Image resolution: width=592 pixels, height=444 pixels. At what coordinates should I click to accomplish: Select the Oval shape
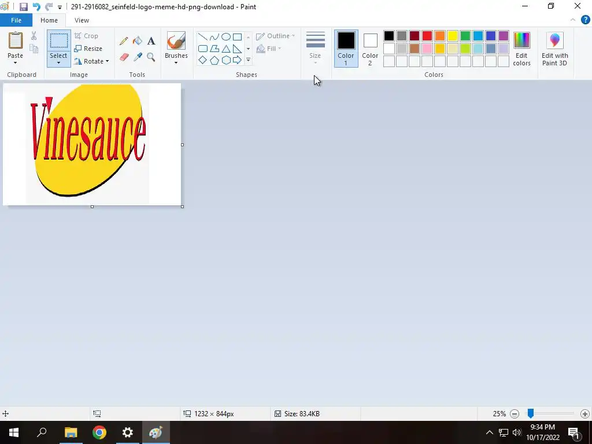coord(226,36)
